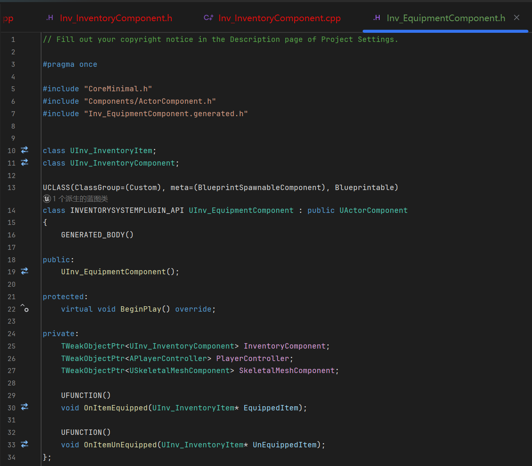The height and width of the screenshot is (466, 532).
Task: Click UInv_InventoryItem in the forward declaration on line 10
Action: pos(111,151)
